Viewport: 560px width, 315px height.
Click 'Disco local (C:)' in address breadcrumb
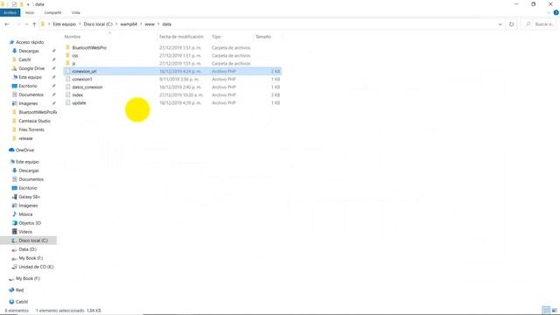click(98, 24)
